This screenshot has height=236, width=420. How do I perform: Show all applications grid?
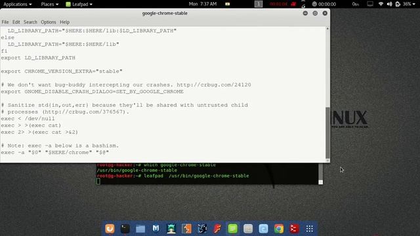(x=309, y=229)
